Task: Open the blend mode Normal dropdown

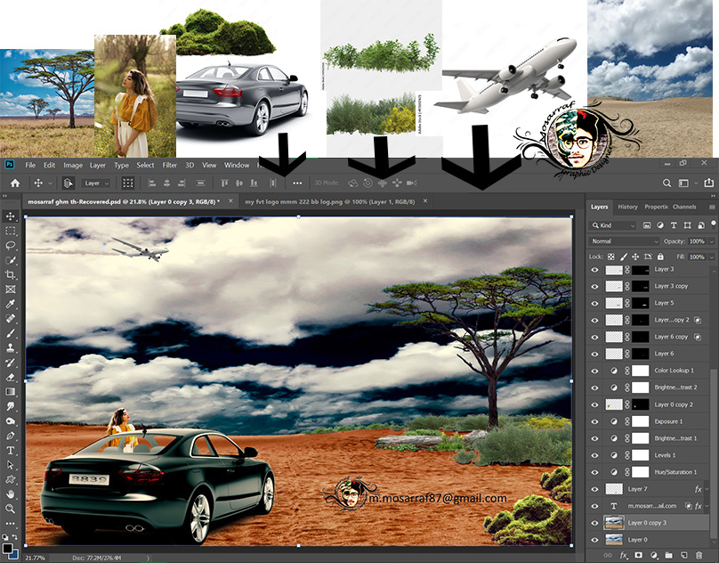Action: [625, 241]
